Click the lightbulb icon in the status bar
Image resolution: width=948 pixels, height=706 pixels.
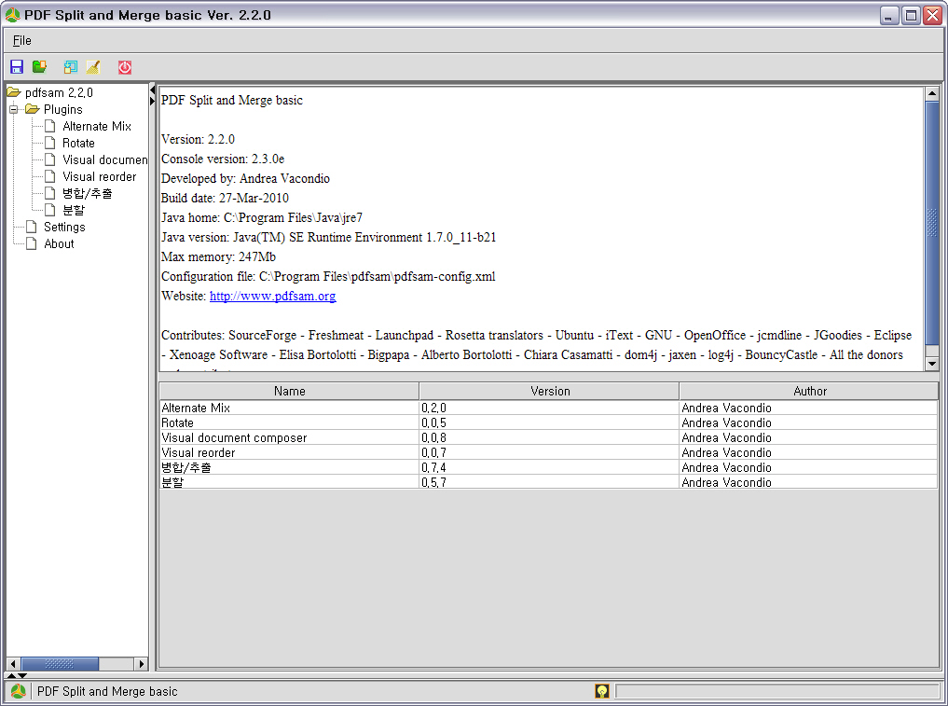coord(602,691)
